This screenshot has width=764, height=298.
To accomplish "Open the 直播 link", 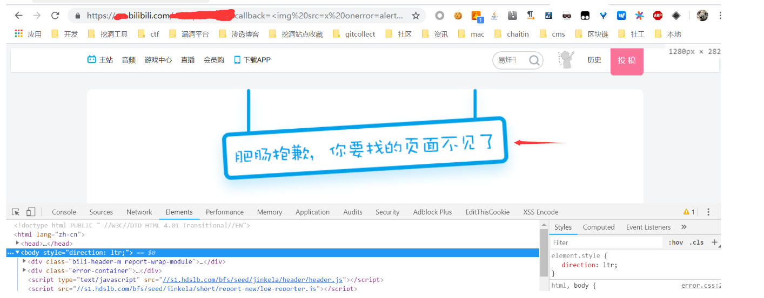I will (x=187, y=60).
